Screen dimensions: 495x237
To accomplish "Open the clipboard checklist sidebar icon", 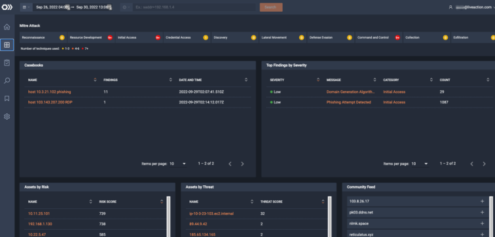I will click(7, 63).
